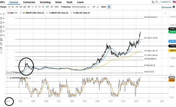Set range to MAX
The image size is (176, 107).
pyautogui.click(x=57, y=7)
